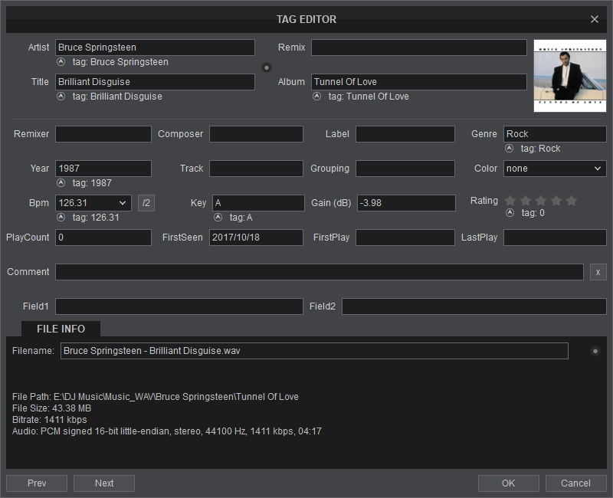The image size is (613, 498).
Task: Close the Tag Editor window
Action: (x=595, y=19)
